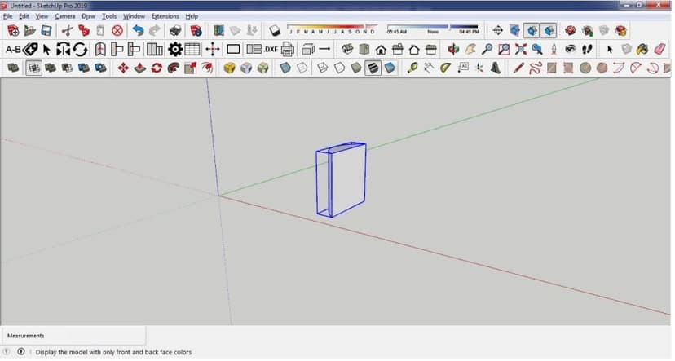Screen dimensions: 675x361
Task: Select the Line pencil tool
Action: coord(518,68)
